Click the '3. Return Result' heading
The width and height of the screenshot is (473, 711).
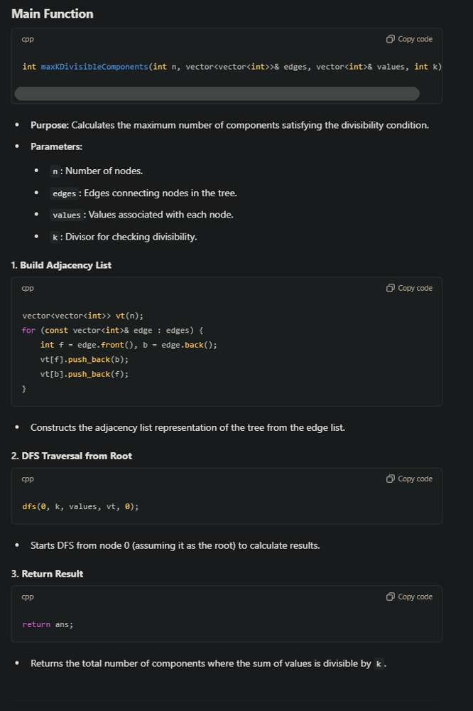pyautogui.click(x=47, y=574)
